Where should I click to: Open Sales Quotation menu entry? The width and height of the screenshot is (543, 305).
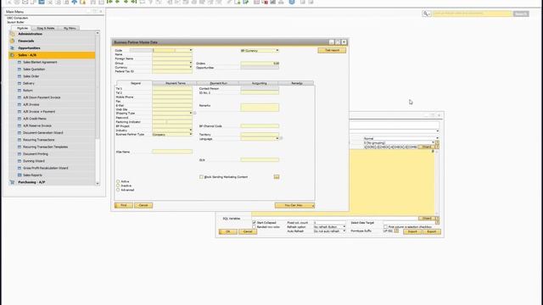(34, 69)
